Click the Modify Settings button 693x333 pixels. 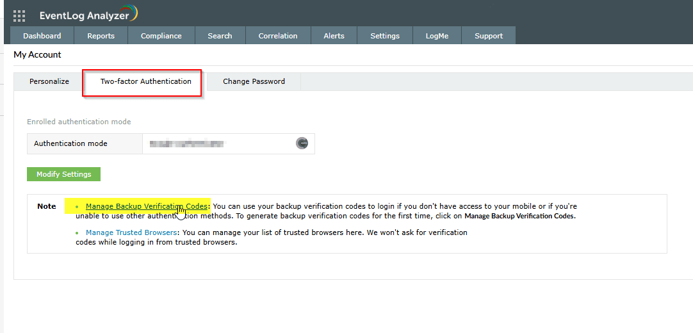coord(63,174)
